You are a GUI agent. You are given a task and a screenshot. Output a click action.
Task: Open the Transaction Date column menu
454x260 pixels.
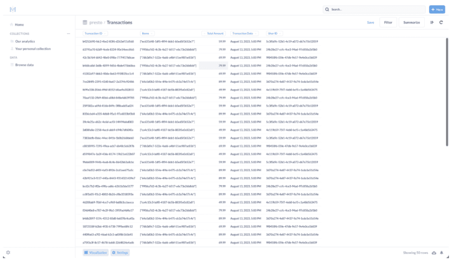(245, 33)
